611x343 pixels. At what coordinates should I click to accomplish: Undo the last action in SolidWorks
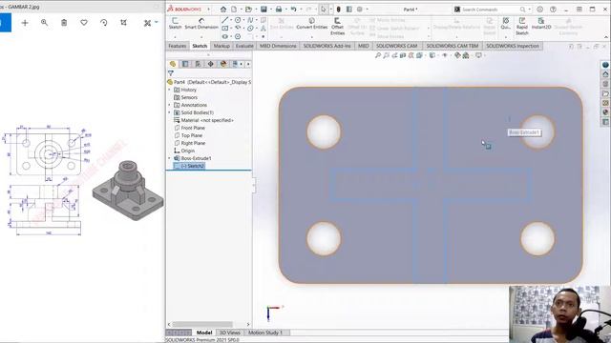pyautogui.click(x=293, y=9)
